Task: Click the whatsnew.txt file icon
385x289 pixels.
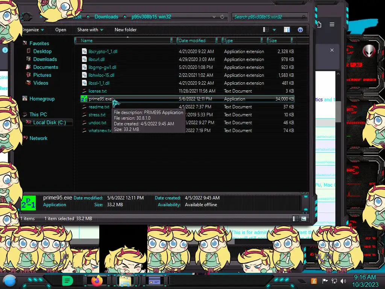Action: coord(84,131)
